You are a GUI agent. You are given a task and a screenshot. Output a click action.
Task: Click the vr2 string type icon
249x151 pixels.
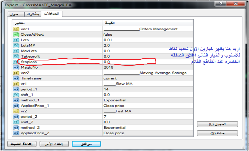coord(16,111)
